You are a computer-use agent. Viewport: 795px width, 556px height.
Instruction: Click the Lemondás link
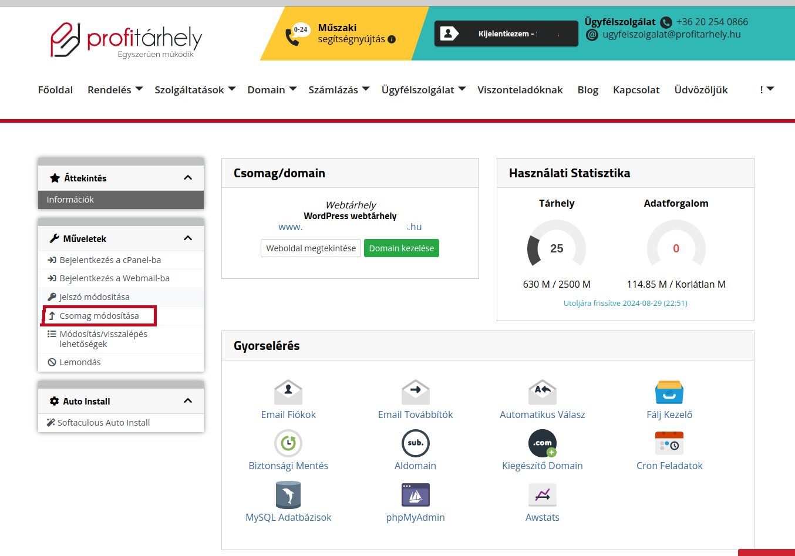(80, 362)
